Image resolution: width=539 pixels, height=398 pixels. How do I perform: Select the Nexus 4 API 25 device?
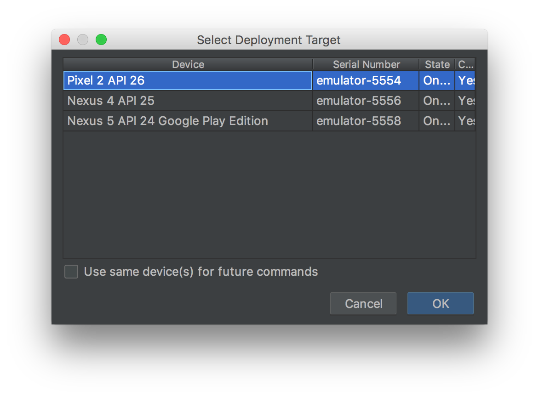tap(188, 101)
